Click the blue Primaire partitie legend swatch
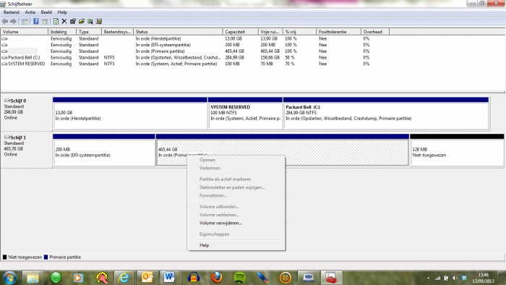 coord(46,258)
